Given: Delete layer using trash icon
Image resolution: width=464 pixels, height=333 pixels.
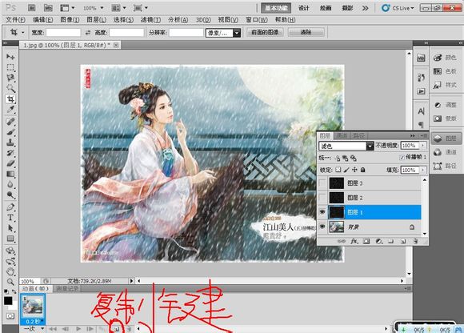Looking at the screenshot, I should coord(415,241).
